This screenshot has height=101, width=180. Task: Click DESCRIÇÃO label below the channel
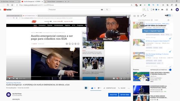click(16, 99)
